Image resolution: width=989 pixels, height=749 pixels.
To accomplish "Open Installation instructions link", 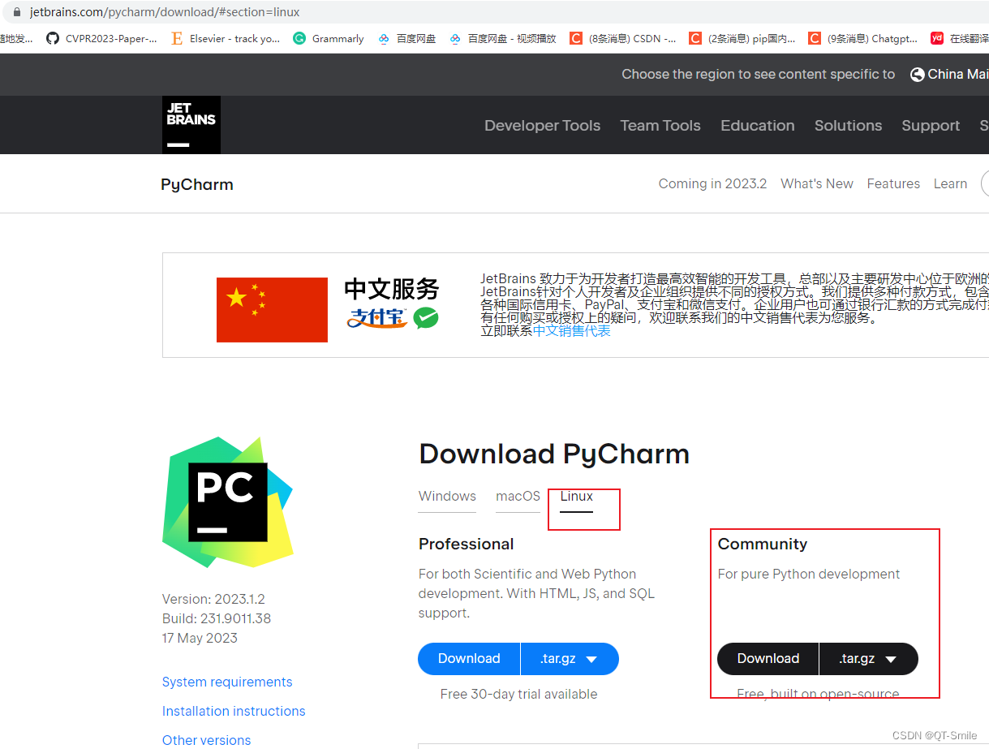I will point(234,711).
